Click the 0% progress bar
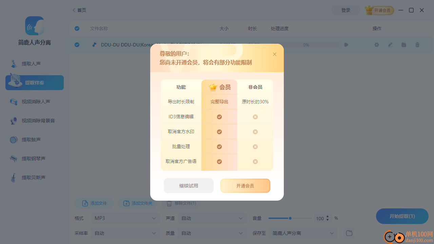434x244 pixels. [306, 45]
